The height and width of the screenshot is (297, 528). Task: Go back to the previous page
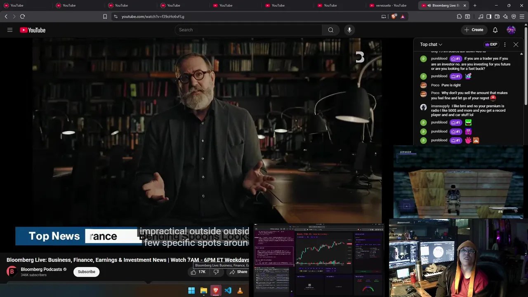pyautogui.click(x=6, y=16)
